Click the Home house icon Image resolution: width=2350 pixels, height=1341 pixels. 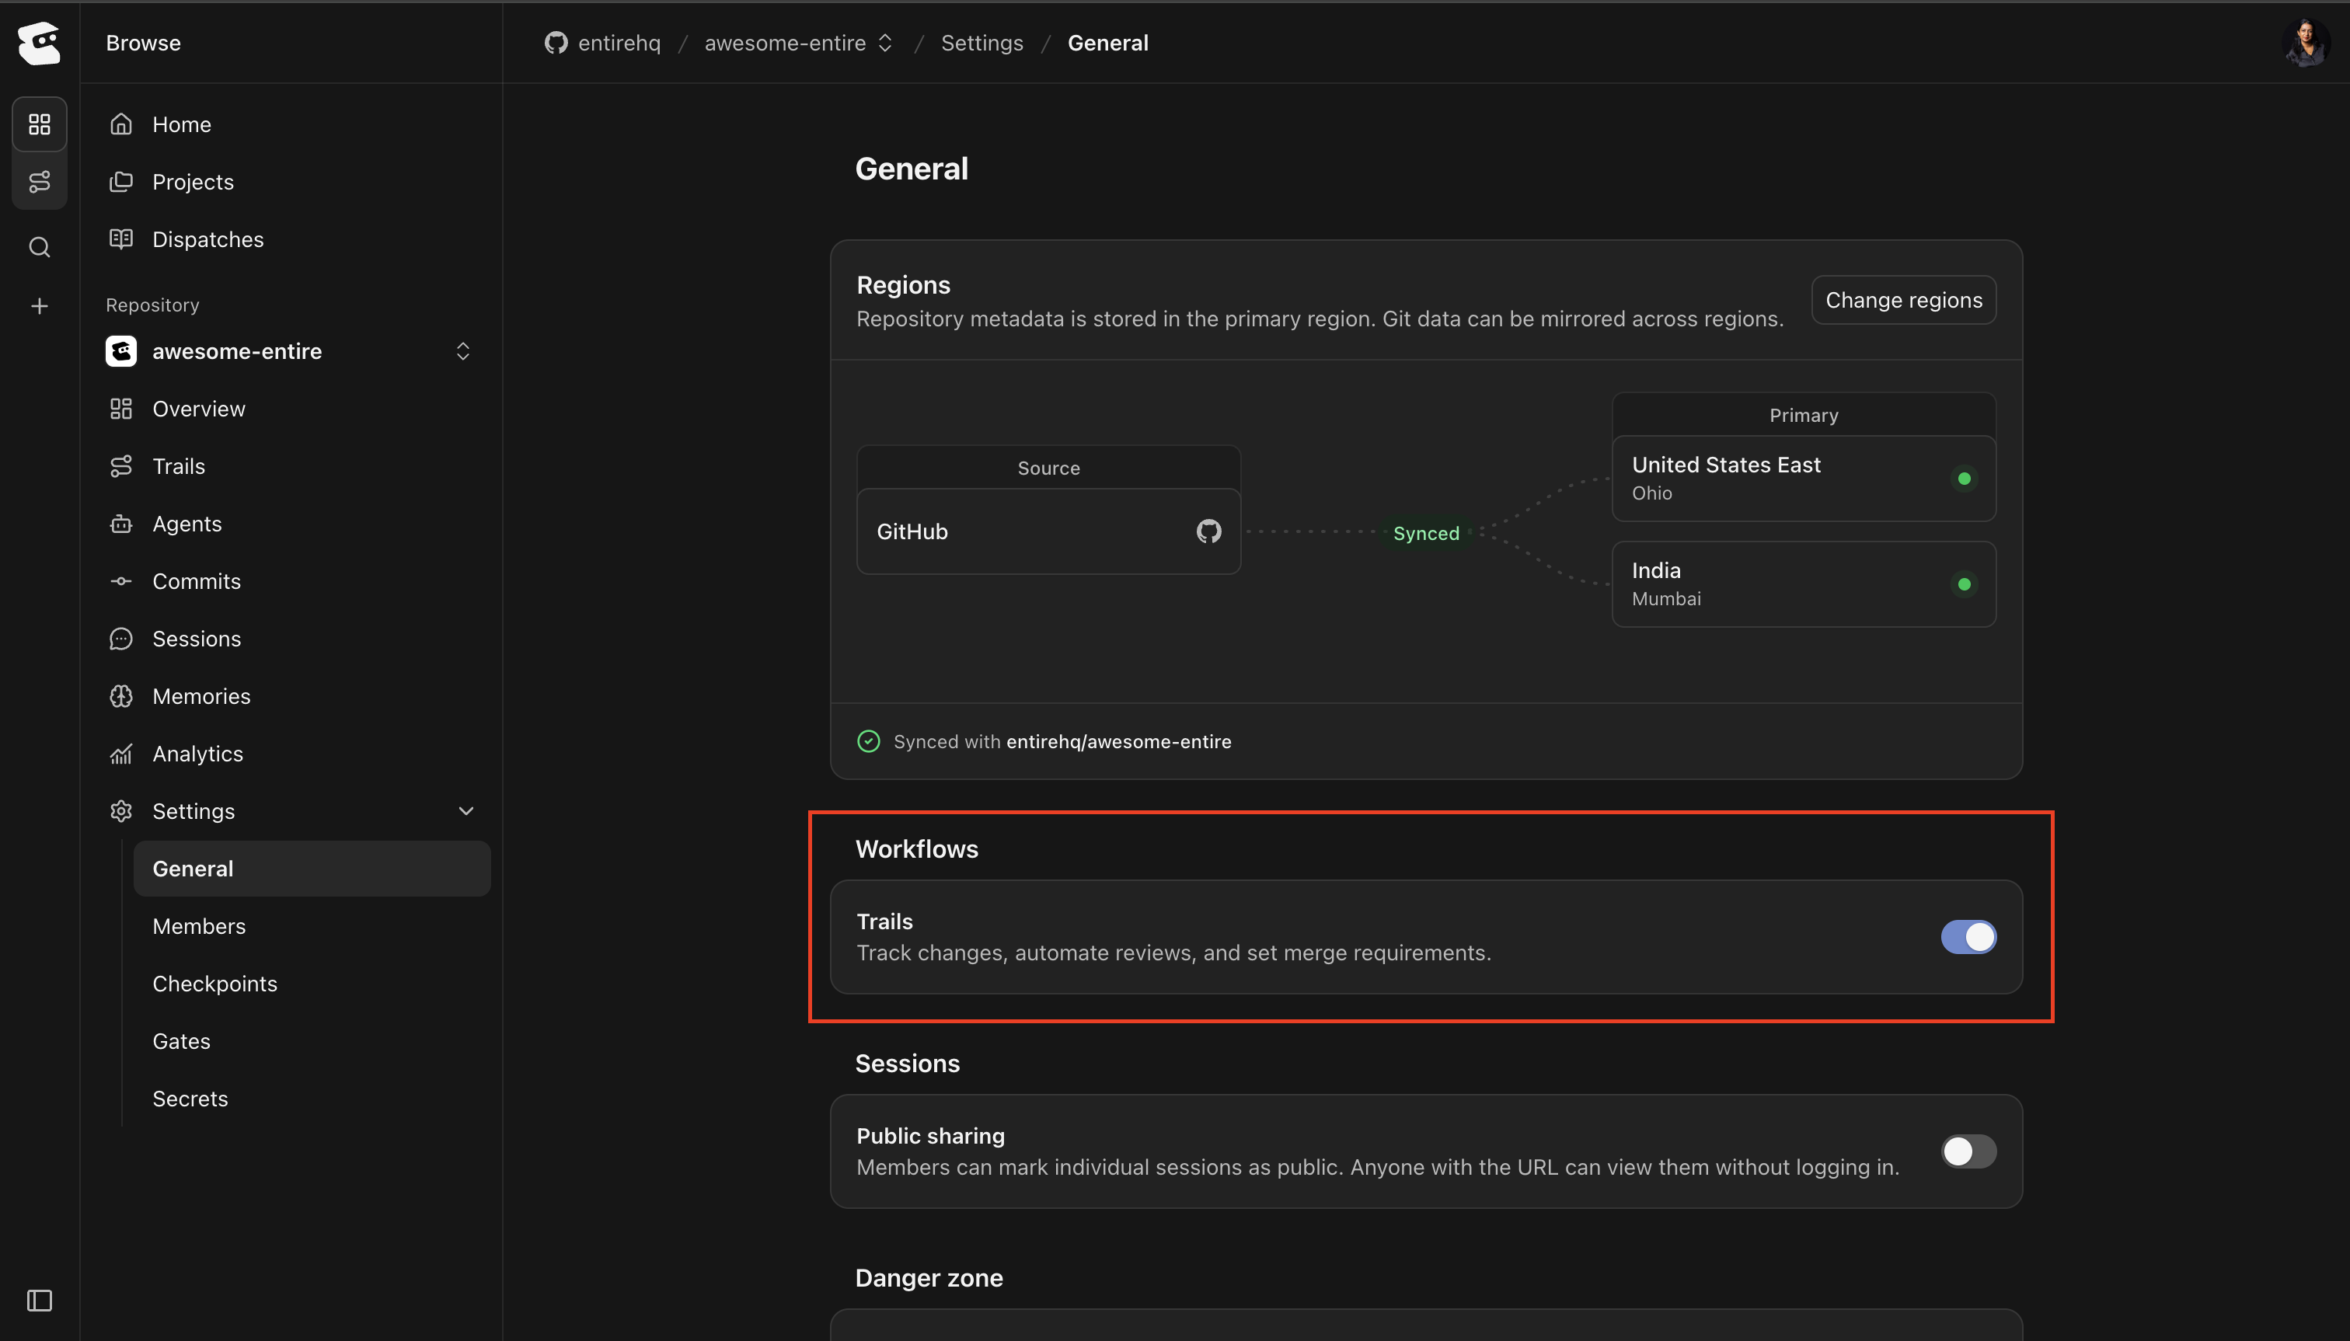click(120, 124)
